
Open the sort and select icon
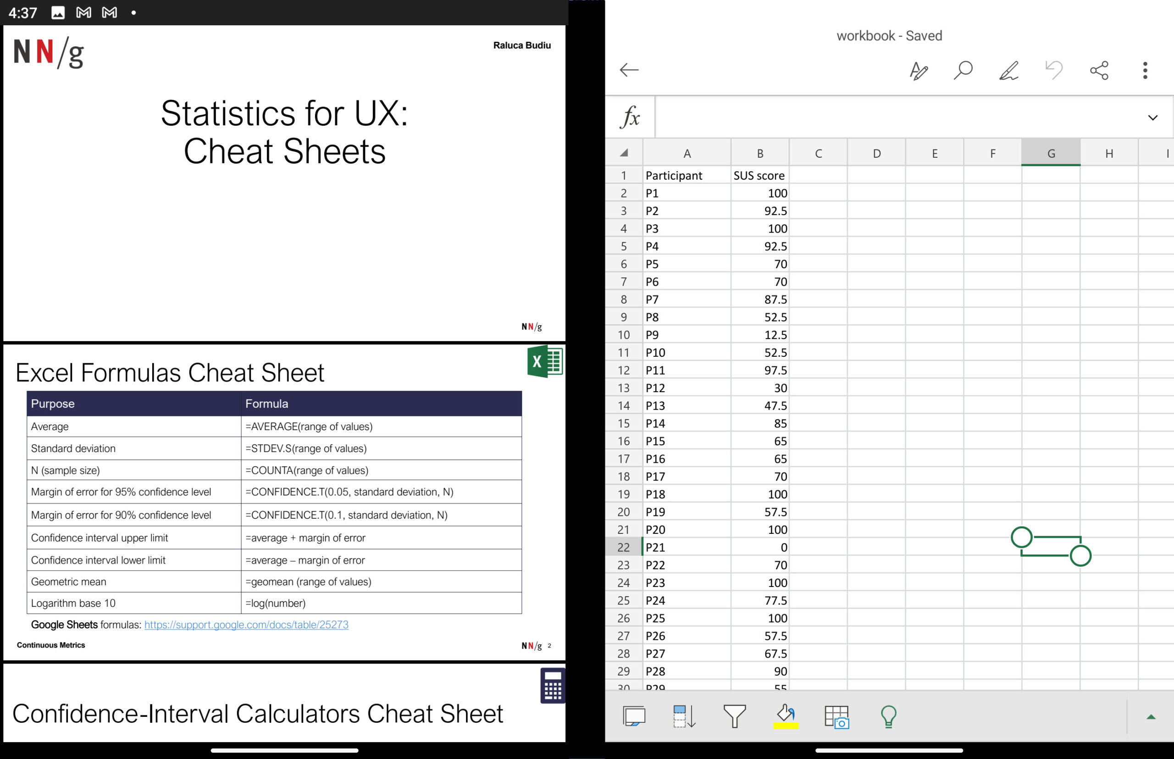[x=684, y=716]
